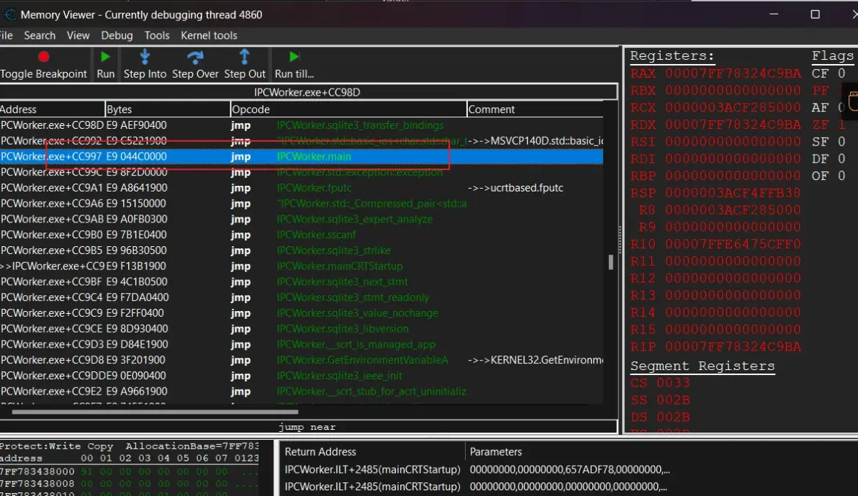Click the IPCWorker.exe+CC98D address bar
This screenshot has width=858, height=496.
point(308,92)
